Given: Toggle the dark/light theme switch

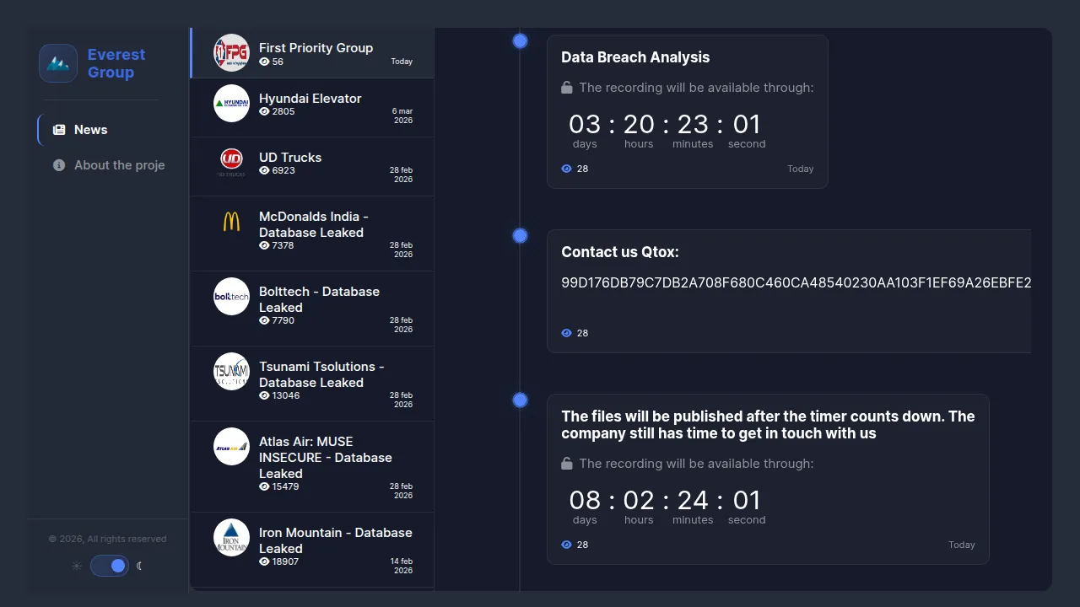Looking at the screenshot, I should tap(110, 566).
